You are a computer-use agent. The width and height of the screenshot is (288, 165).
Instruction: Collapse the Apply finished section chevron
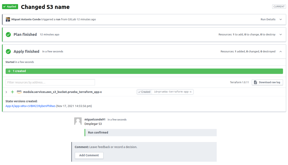coord(280,52)
